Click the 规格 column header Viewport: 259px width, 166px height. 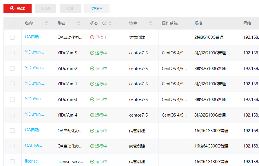point(198,23)
